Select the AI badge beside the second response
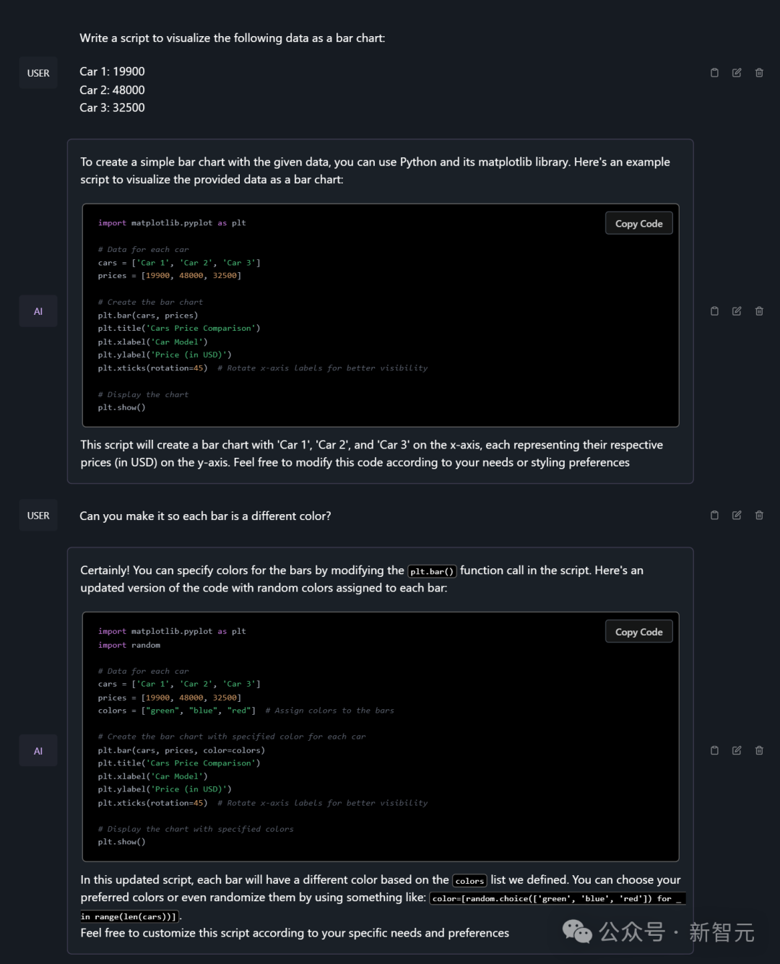Image resolution: width=780 pixels, height=964 pixels. pyautogui.click(x=38, y=751)
